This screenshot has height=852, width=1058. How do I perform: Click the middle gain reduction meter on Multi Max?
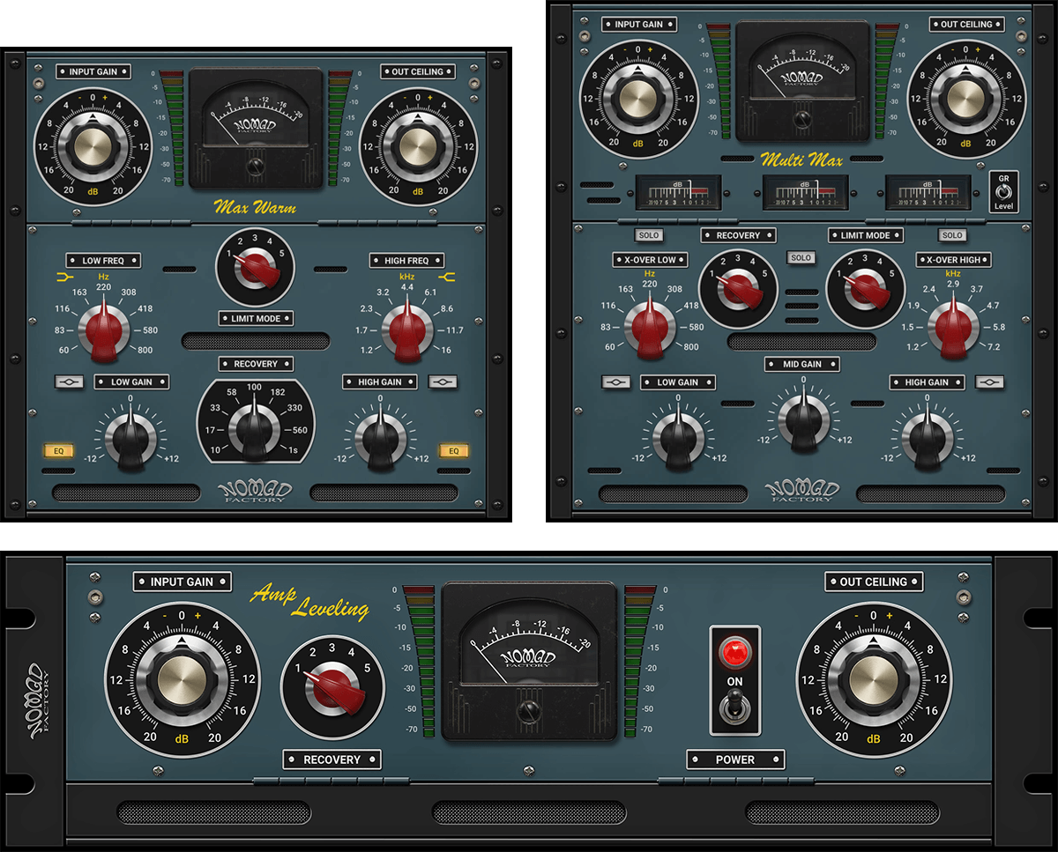(x=803, y=191)
